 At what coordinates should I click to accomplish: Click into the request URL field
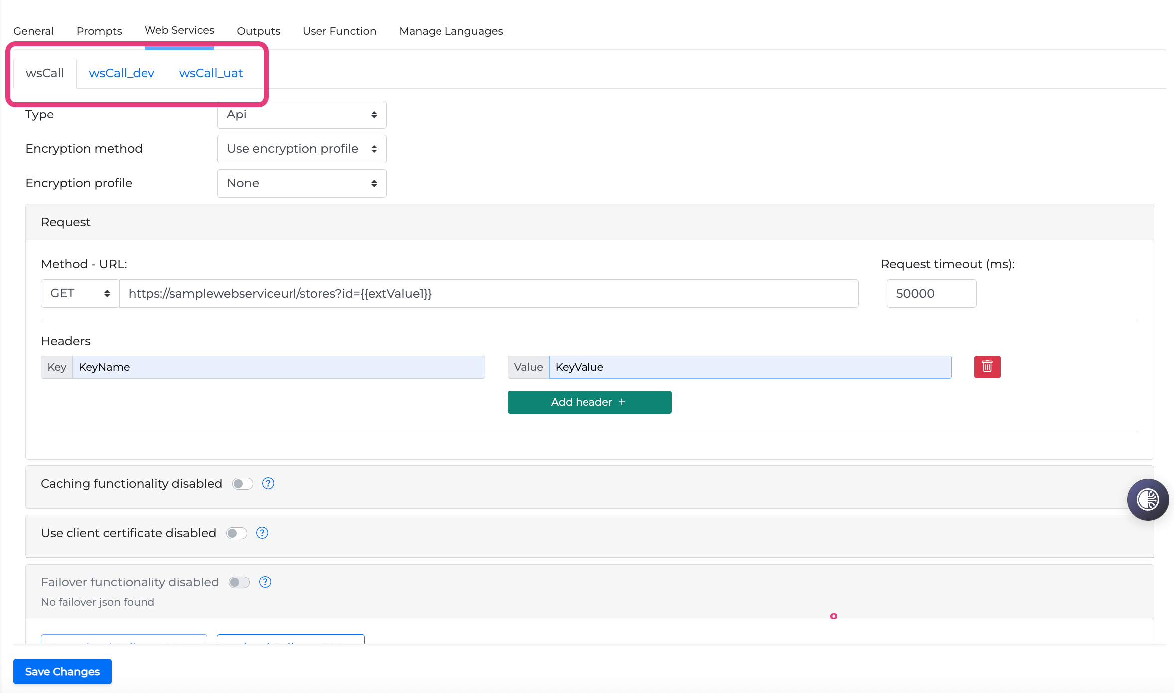488,293
